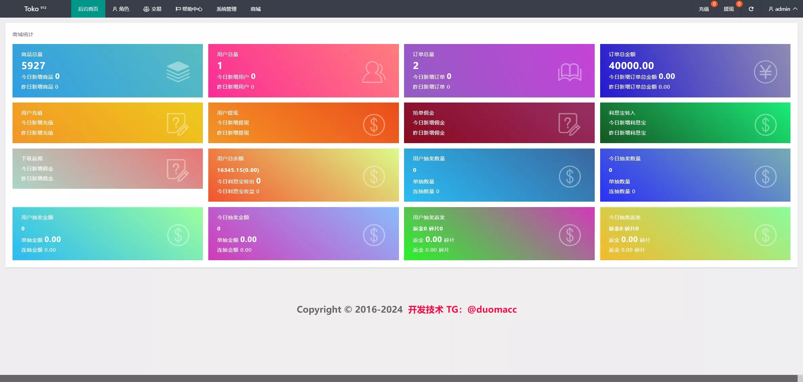Click edit icon on 抢单佣金 card
Screen dimensions: 803x382
point(569,124)
